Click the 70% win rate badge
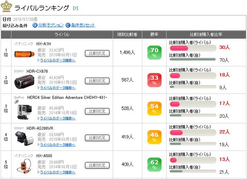The width and height of the screenshot is (247, 179). [x=154, y=53]
